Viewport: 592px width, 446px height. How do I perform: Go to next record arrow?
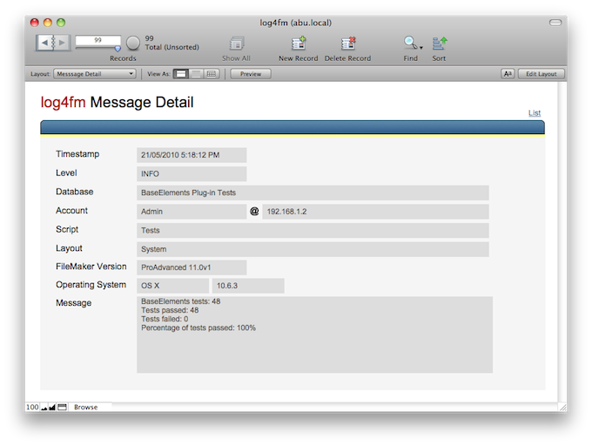click(62, 43)
